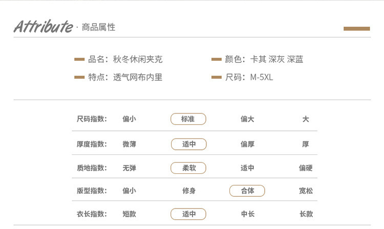
Task: Click the 商品属性 section title
Action: 98,27
